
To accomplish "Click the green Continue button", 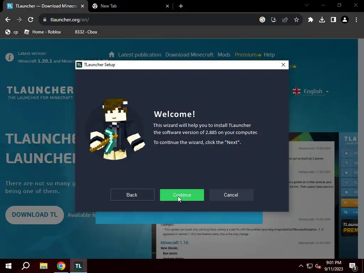I will pos(182,195).
